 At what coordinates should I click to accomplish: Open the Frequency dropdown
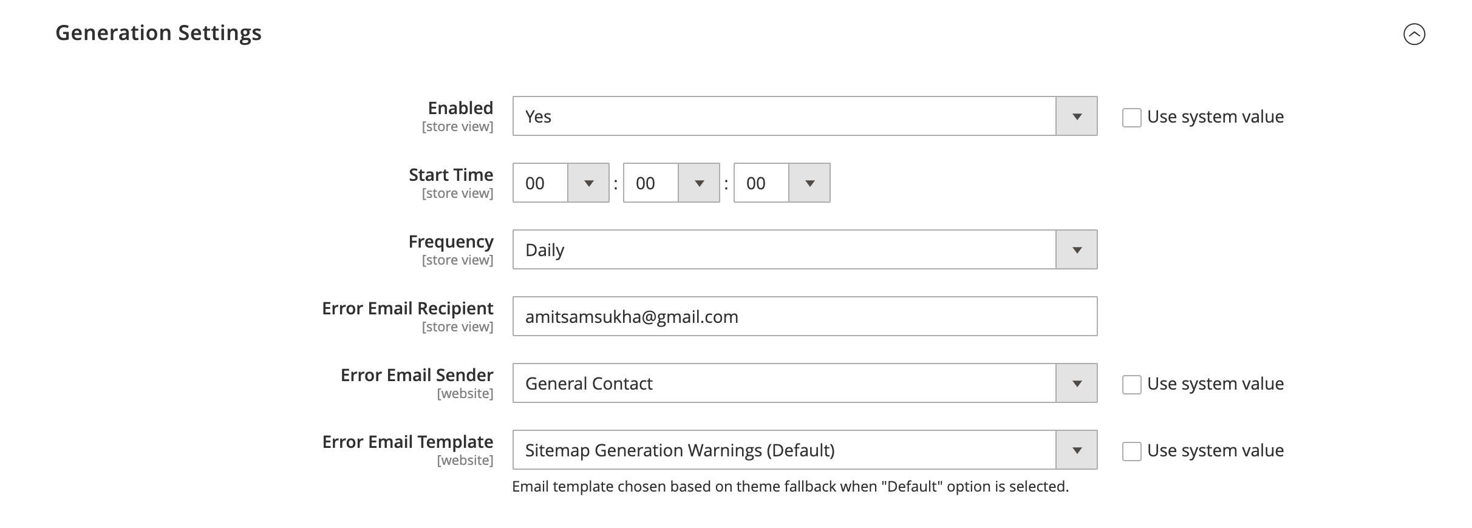pos(783,249)
